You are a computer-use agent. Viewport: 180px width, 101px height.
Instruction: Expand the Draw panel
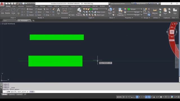13,18
